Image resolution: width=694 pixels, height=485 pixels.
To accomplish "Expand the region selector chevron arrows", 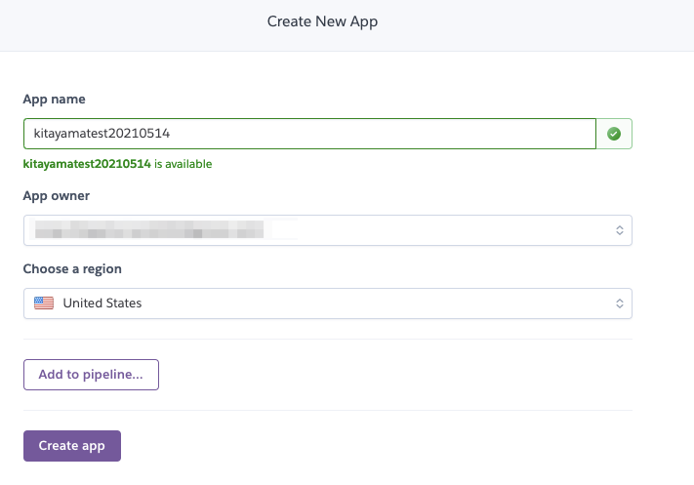I will pos(619,303).
